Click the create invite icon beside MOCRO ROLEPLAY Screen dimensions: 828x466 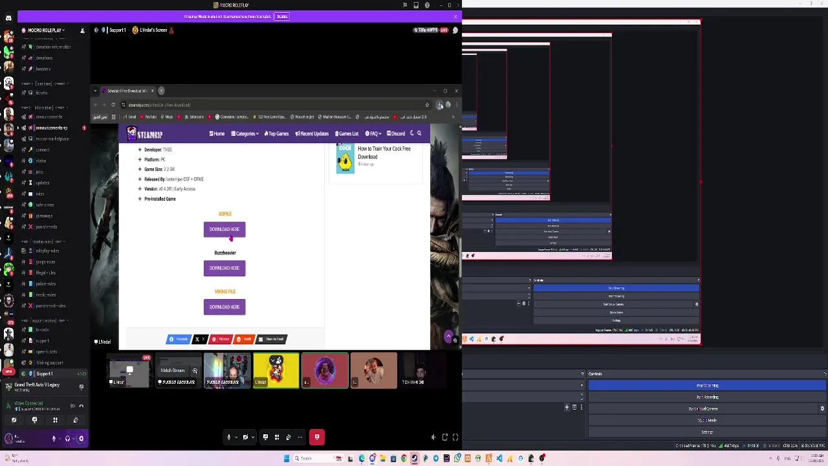point(82,30)
